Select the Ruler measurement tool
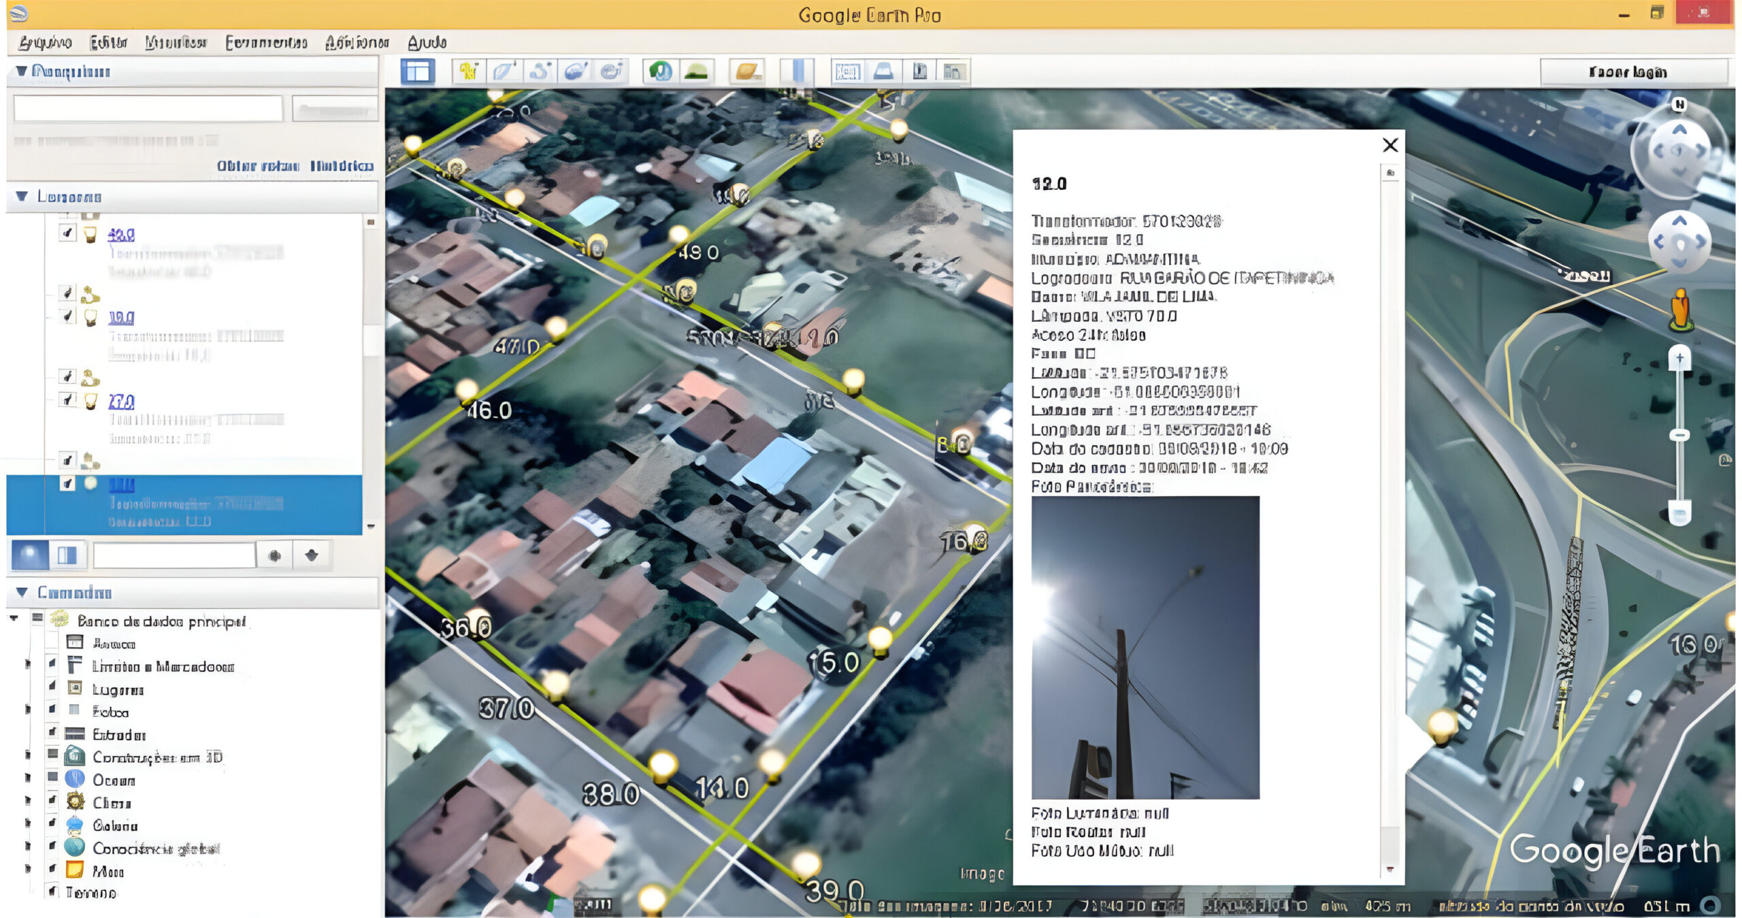Screen dimensions: 1742x918 [x=798, y=71]
